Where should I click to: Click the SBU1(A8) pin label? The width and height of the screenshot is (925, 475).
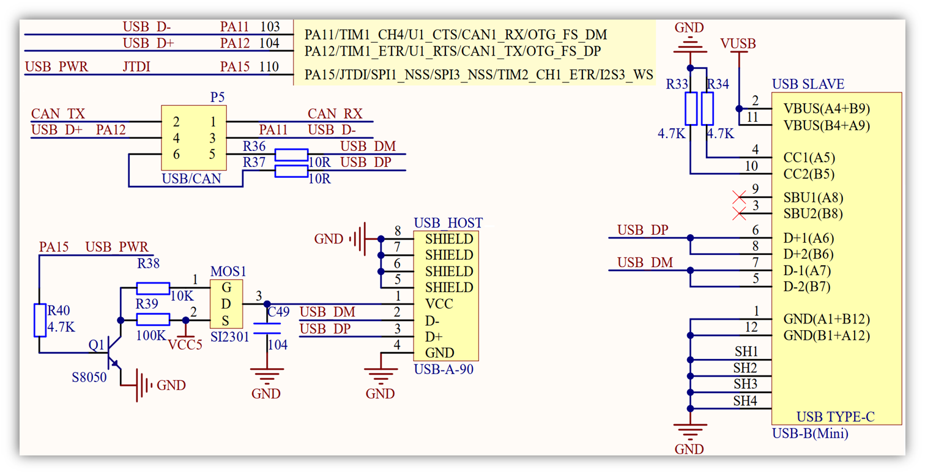click(814, 198)
